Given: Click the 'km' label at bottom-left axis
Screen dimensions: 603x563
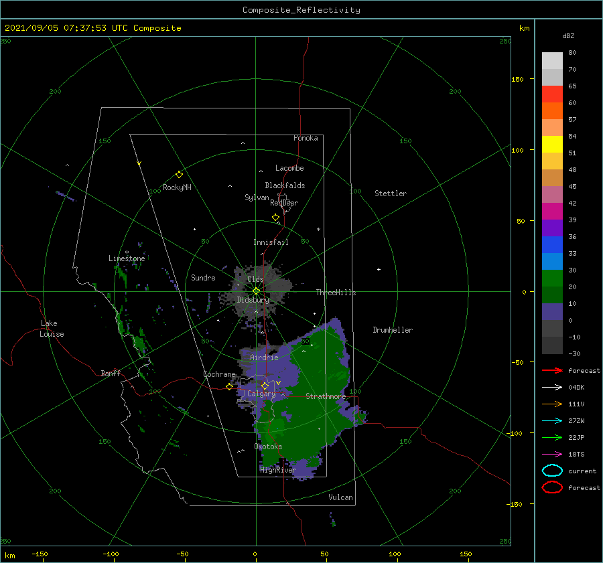Looking at the screenshot, I should click(x=10, y=556).
